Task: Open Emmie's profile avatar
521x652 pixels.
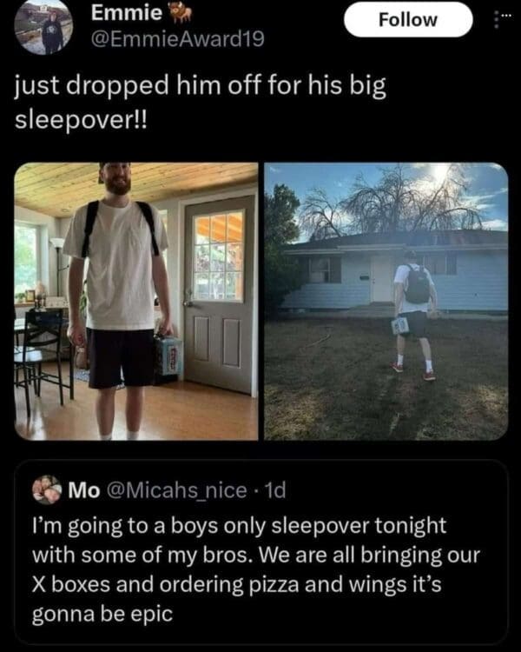Action: (x=43, y=27)
